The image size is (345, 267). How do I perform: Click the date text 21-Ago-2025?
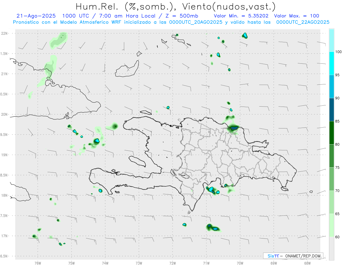click(36, 16)
